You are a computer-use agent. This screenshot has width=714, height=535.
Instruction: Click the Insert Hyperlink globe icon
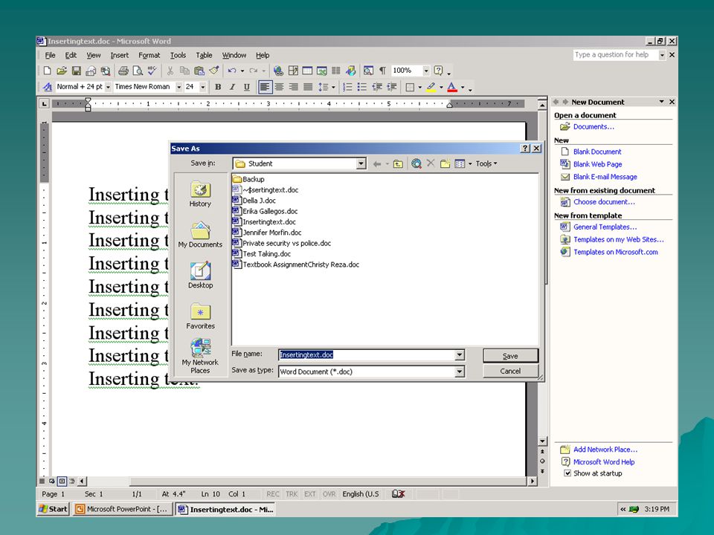coord(278,71)
